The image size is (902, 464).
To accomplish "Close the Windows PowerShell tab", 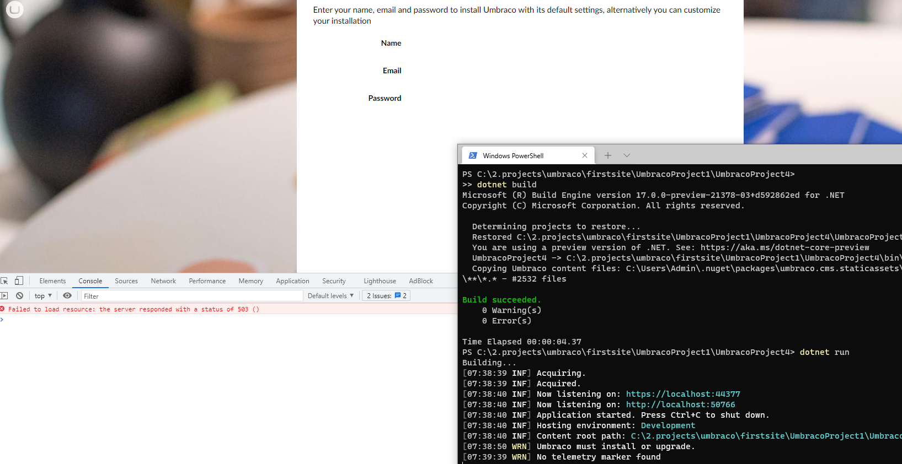I will (x=585, y=155).
